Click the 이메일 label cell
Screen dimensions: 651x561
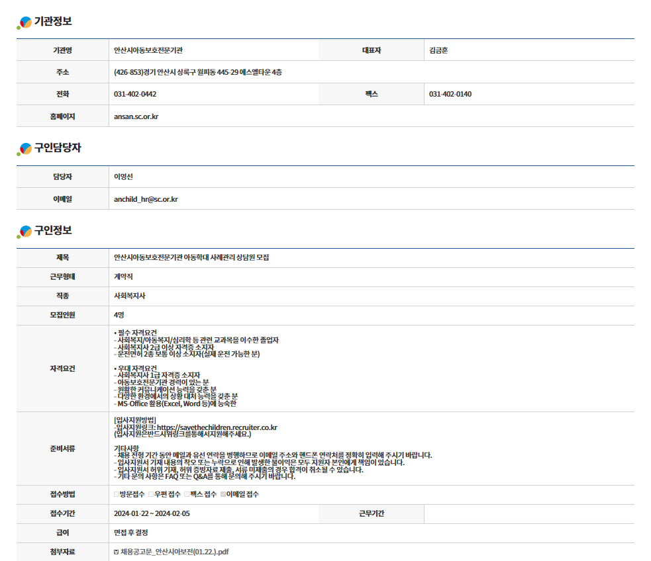pyautogui.click(x=63, y=199)
